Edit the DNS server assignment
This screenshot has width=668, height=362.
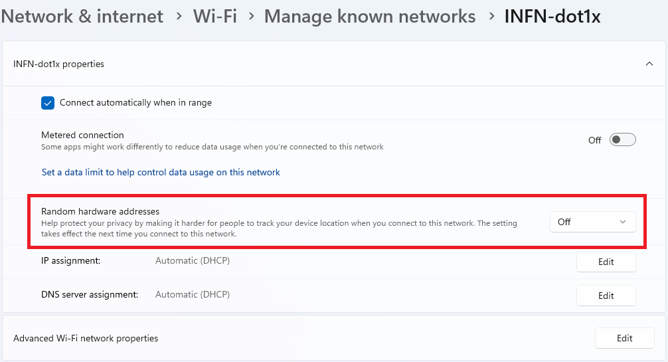click(x=606, y=296)
